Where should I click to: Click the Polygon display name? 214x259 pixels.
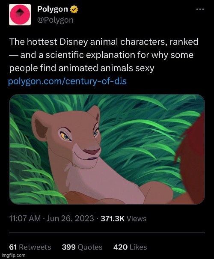[53, 9]
